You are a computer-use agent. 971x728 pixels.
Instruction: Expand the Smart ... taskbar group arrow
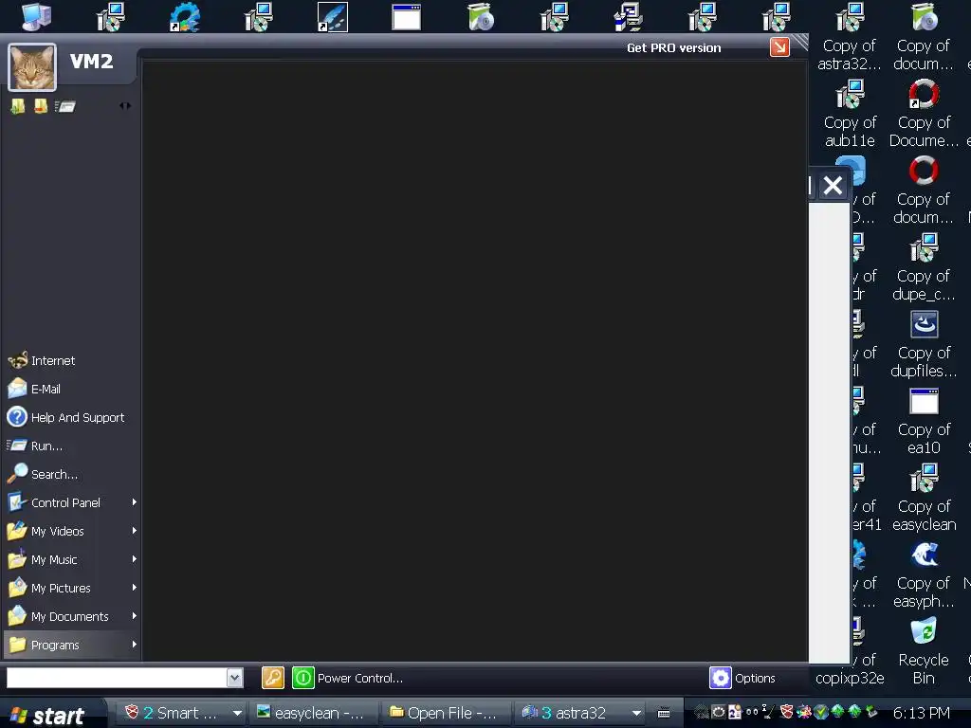pos(237,713)
